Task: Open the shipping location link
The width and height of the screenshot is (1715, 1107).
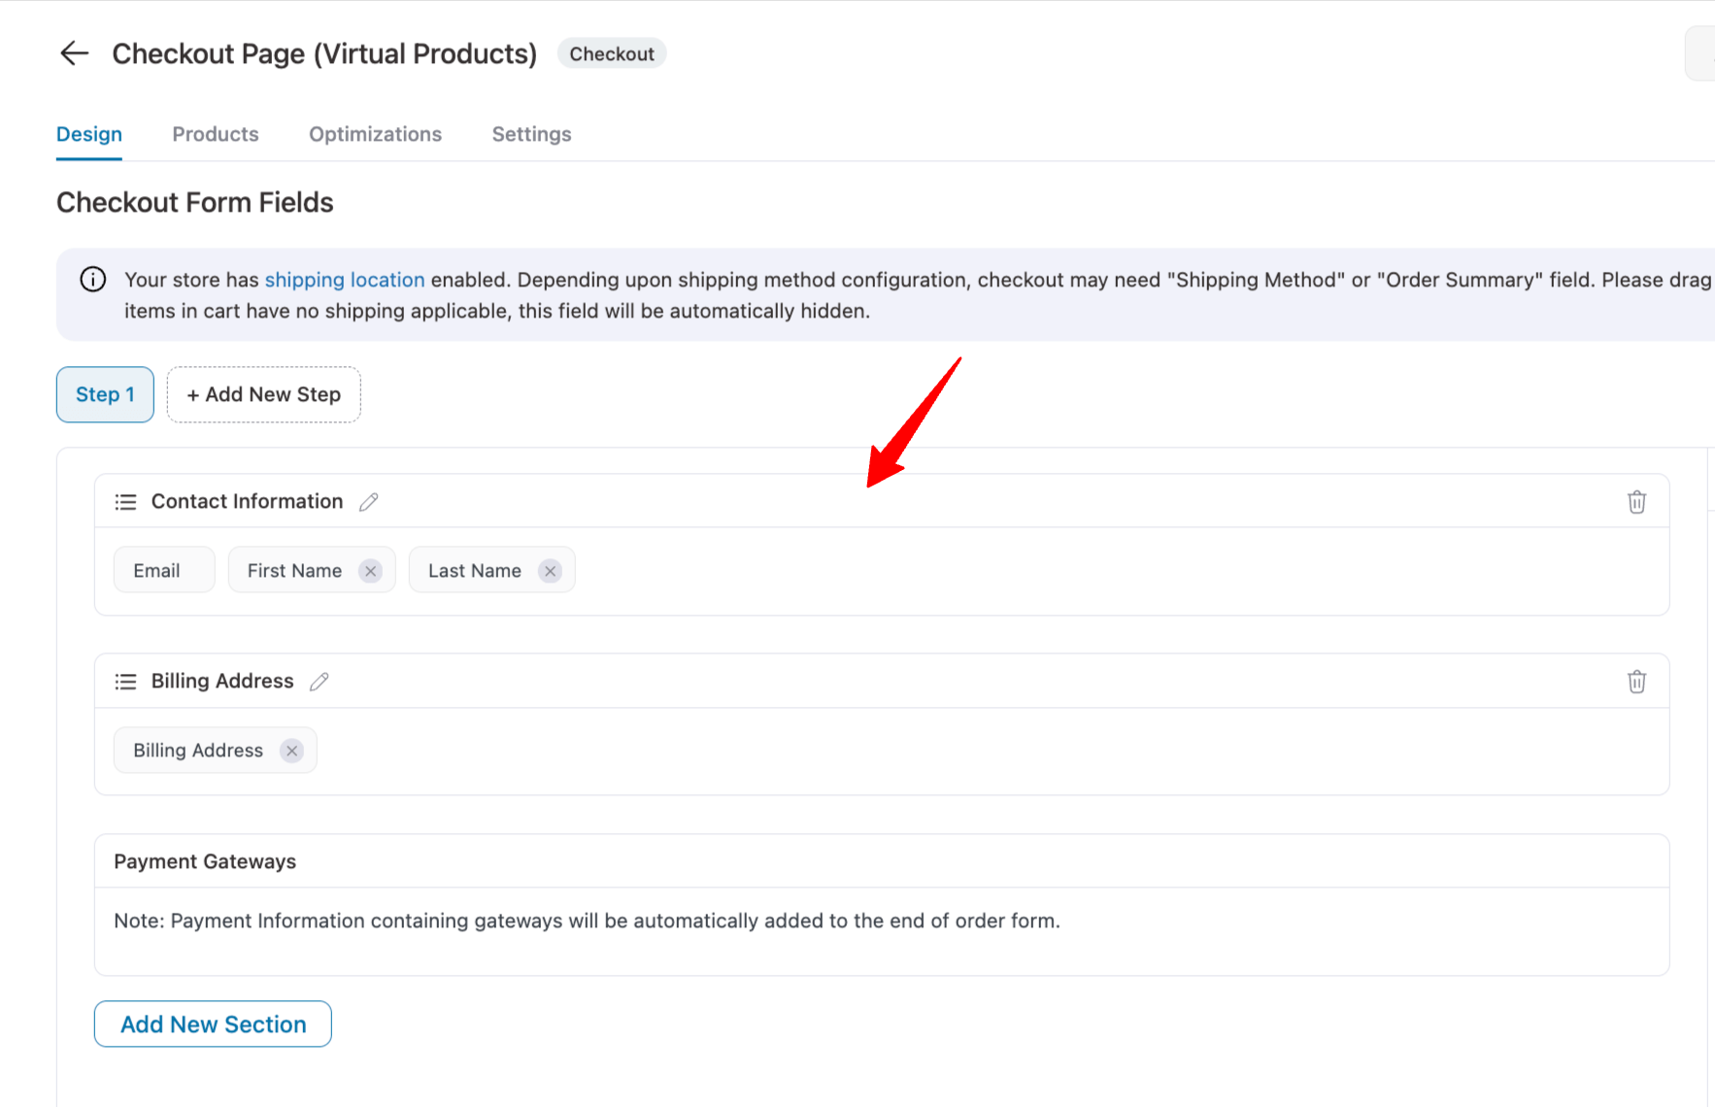Action: [x=345, y=280]
